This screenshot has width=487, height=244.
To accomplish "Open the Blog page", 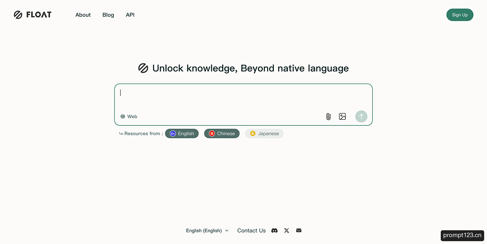I will [108, 15].
